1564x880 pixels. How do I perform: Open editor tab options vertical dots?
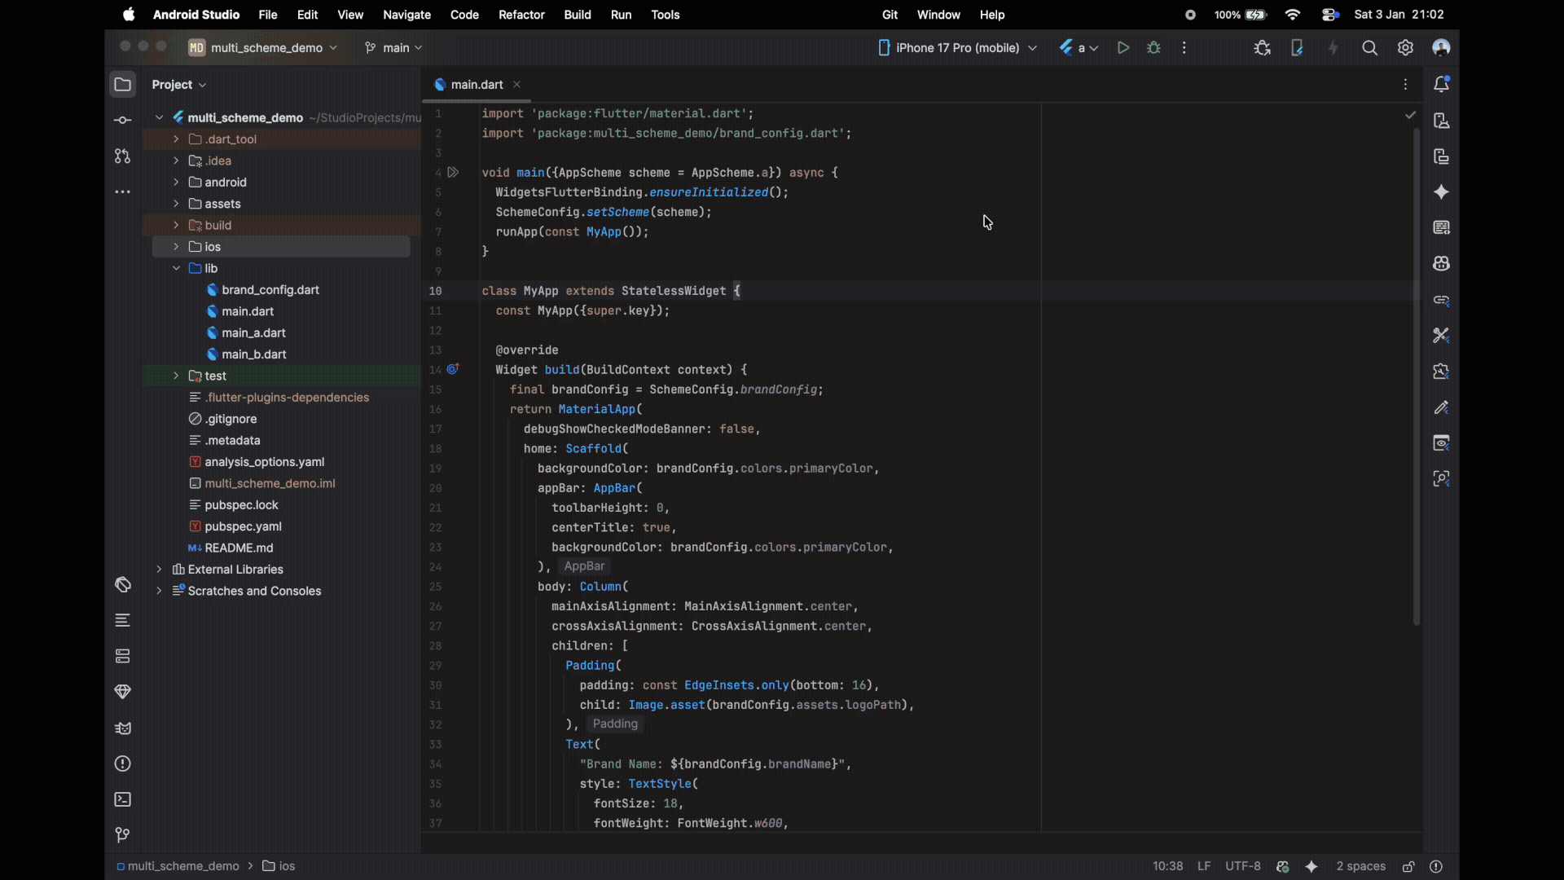(1405, 85)
